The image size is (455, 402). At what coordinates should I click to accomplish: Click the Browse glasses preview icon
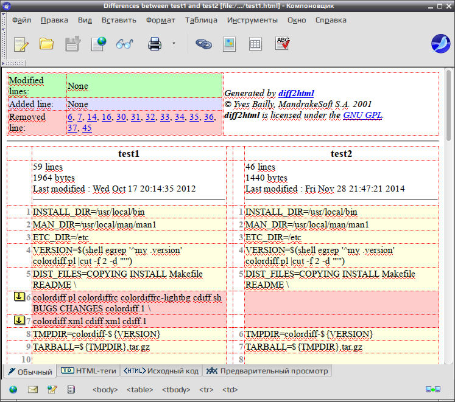(x=124, y=44)
